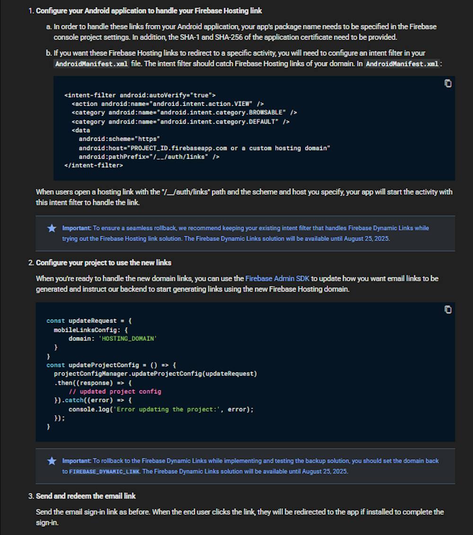Click the category BROWSABLE line
The width and height of the screenshot is (473, 535).
click(184, 112)
